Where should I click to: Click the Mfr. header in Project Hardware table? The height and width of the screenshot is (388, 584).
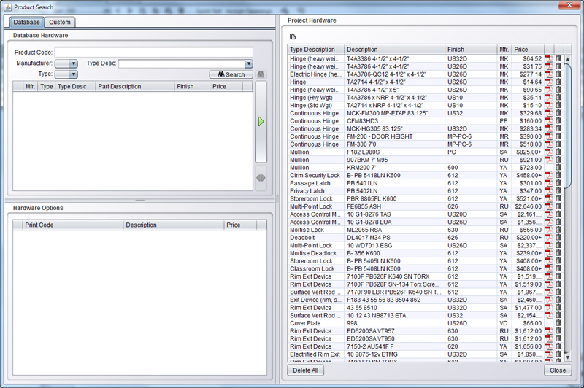504,50
